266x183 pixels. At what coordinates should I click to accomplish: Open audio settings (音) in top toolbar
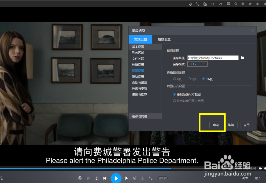click(x=250, y=4)
